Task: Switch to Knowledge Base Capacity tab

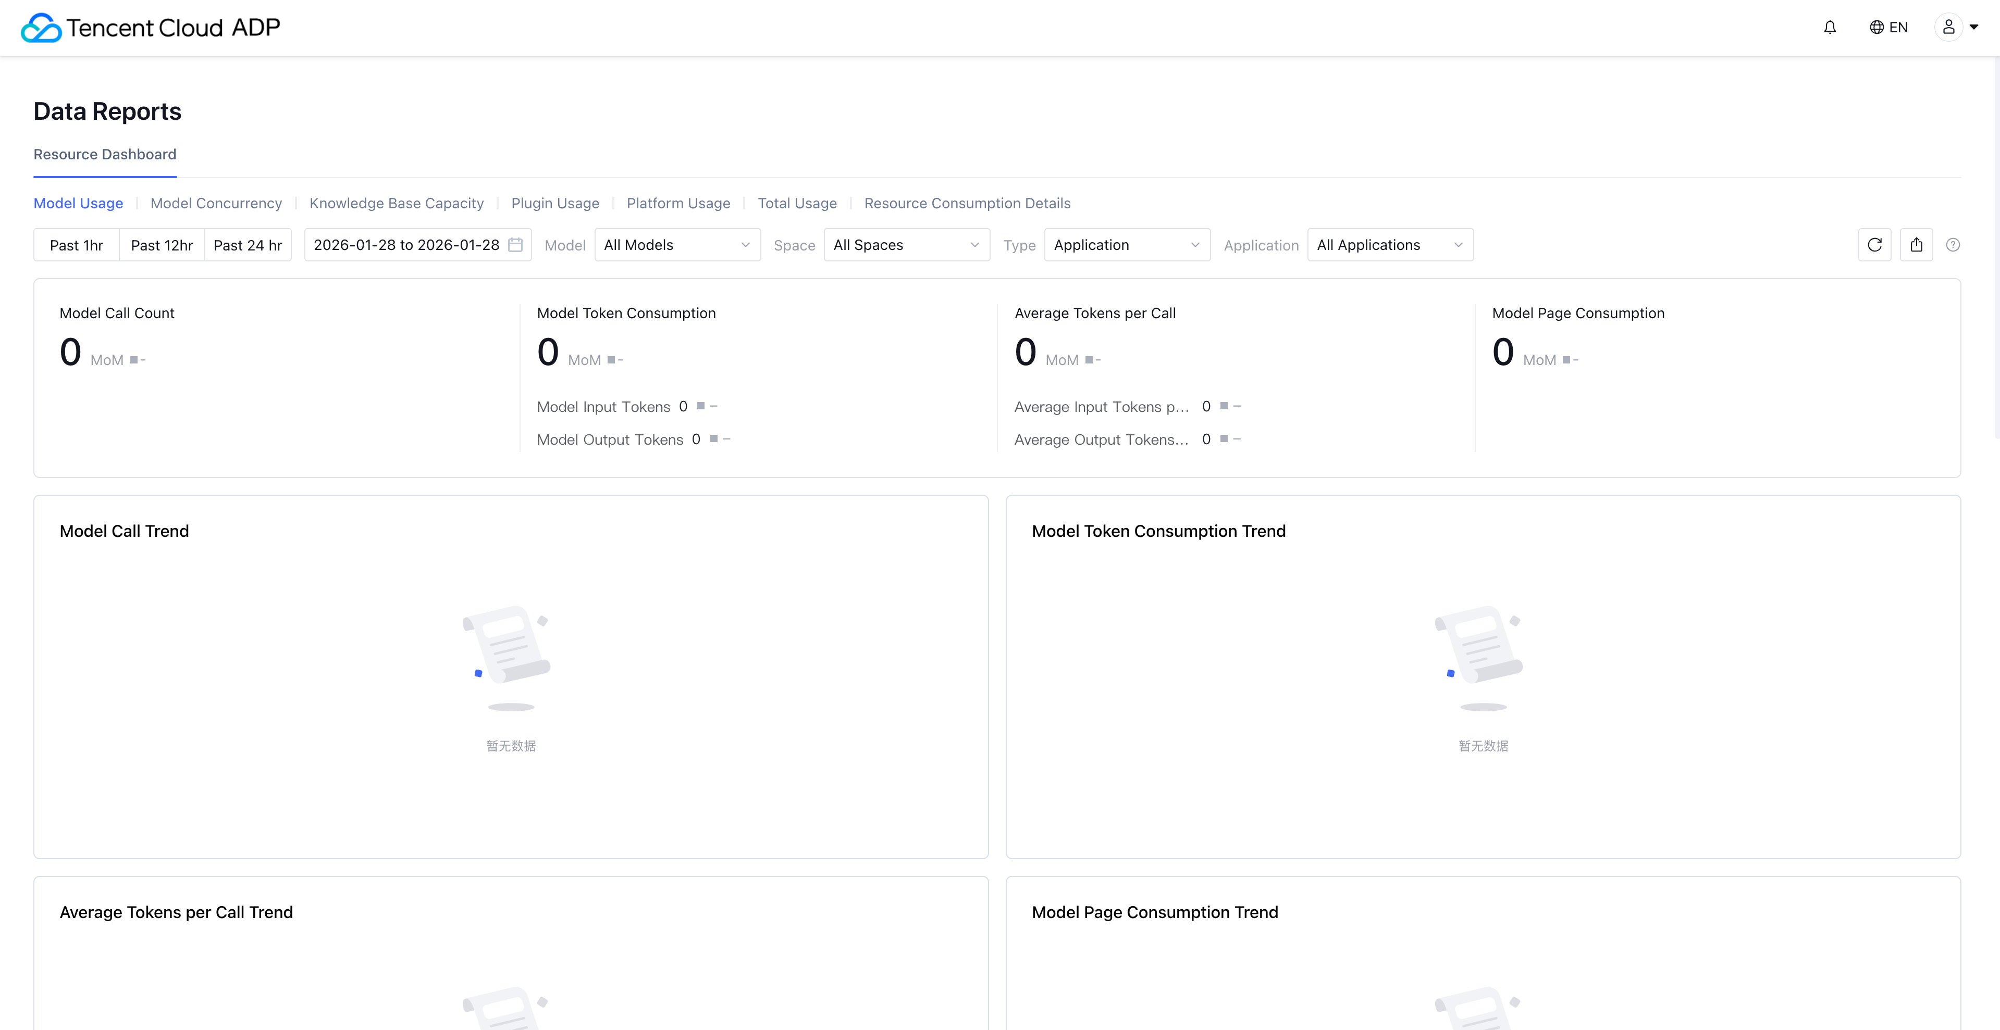Action: 396,203
